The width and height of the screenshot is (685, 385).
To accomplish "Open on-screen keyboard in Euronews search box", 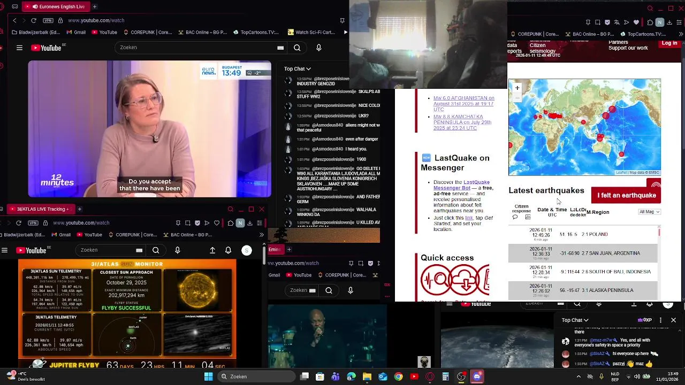I will (x=280, y=48).
